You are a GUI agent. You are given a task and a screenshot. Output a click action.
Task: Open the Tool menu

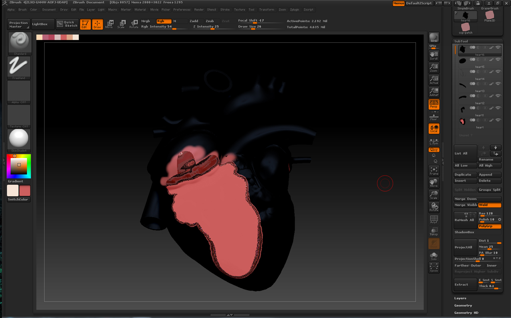[252, 10]
